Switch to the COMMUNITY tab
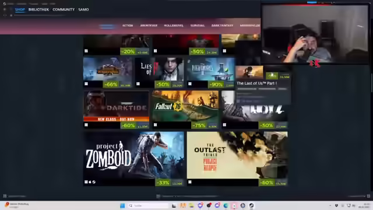Image resolution: width=373 pixels, height=210 pixels. (64, 9)
